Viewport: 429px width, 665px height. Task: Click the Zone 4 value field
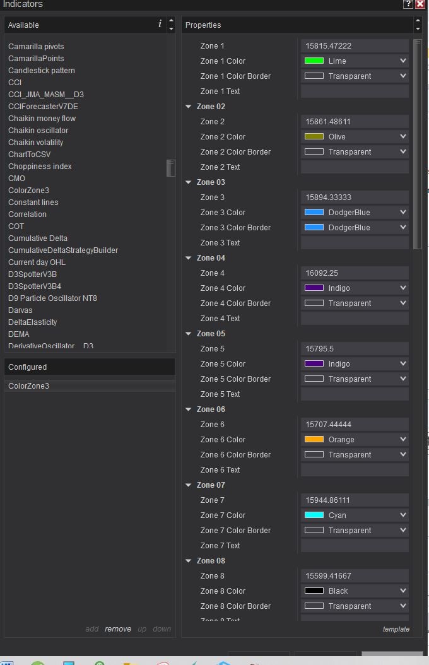click(355, 273)
